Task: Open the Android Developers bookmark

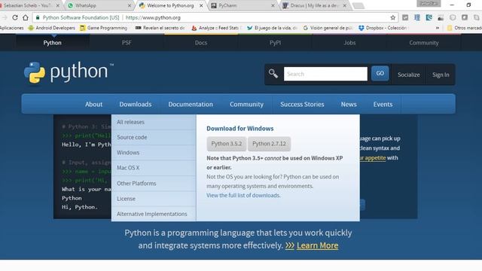Action: [51, 28]
